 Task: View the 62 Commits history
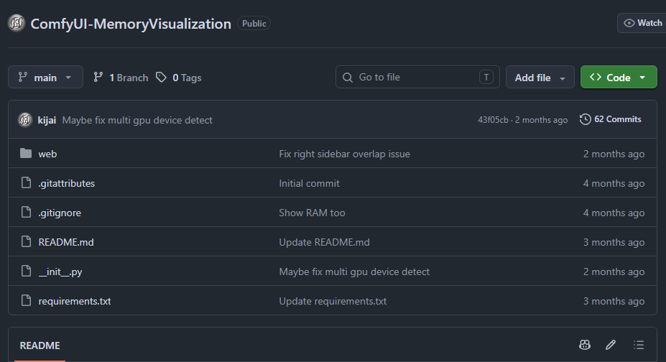[611, 119]
